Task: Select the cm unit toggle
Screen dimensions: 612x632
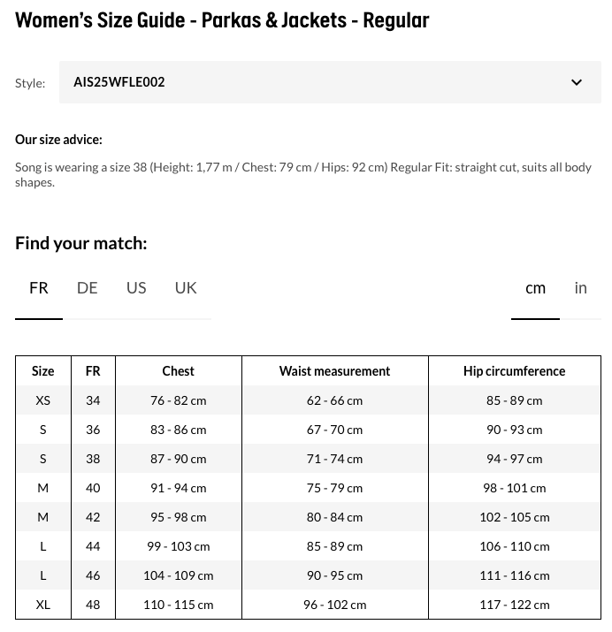Action: (x=535, y=288)
